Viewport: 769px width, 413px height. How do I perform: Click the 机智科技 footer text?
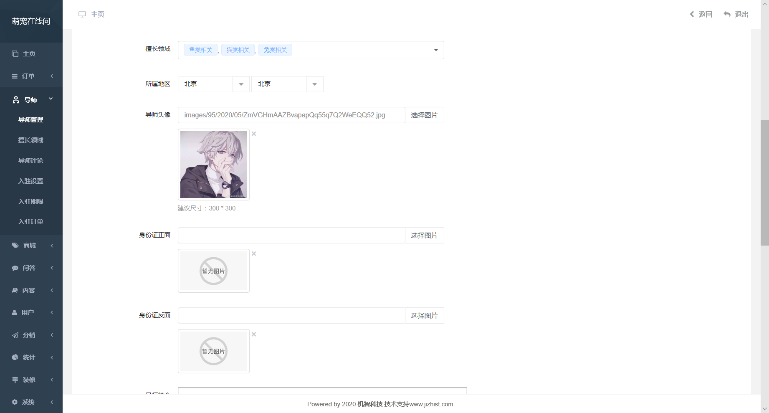[370, 404]
